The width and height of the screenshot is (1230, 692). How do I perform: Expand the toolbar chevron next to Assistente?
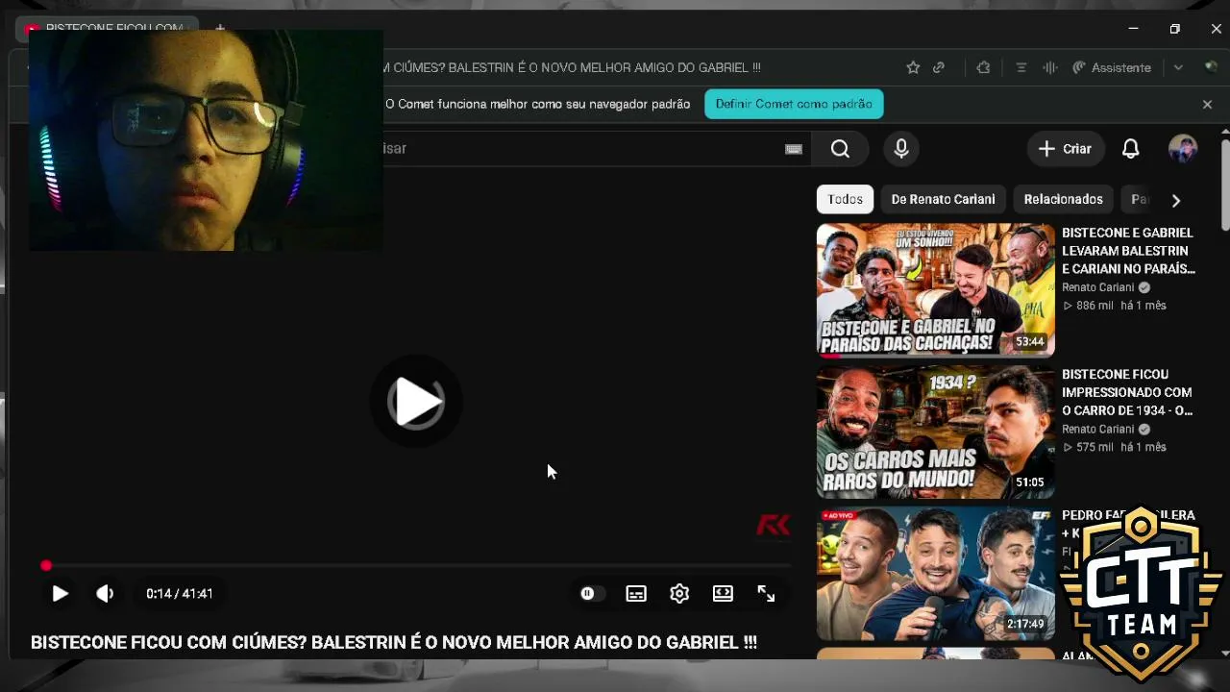click(x=1178, y=67)
